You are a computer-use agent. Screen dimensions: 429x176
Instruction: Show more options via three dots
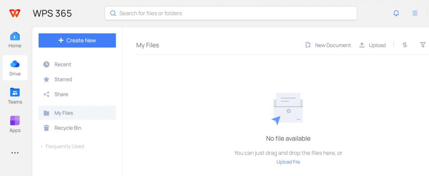coord(15,153)
